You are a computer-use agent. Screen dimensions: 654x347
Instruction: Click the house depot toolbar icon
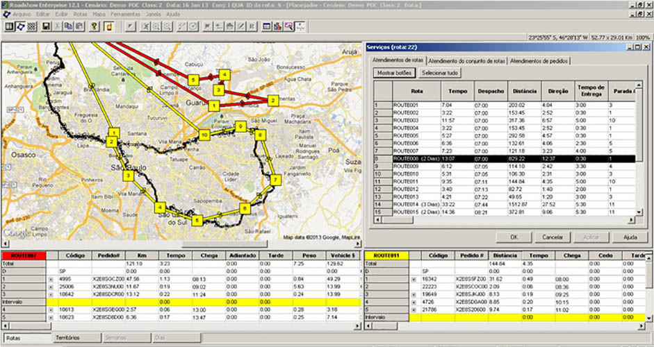click(x=229, y=26)
